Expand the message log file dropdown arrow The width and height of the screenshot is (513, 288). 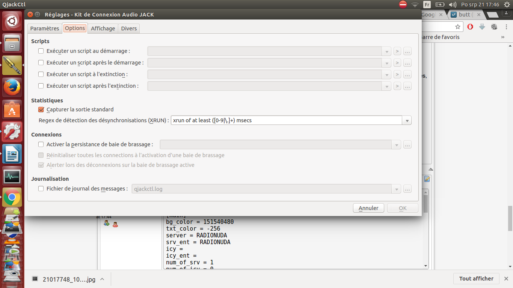(x=397, y=189)
